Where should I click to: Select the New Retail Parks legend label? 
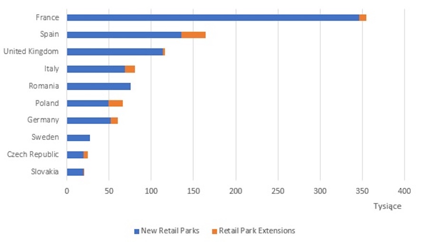[x=170, y=231]
